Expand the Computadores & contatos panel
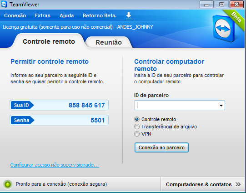The image size is (246, 193). (x=203, y=184)
